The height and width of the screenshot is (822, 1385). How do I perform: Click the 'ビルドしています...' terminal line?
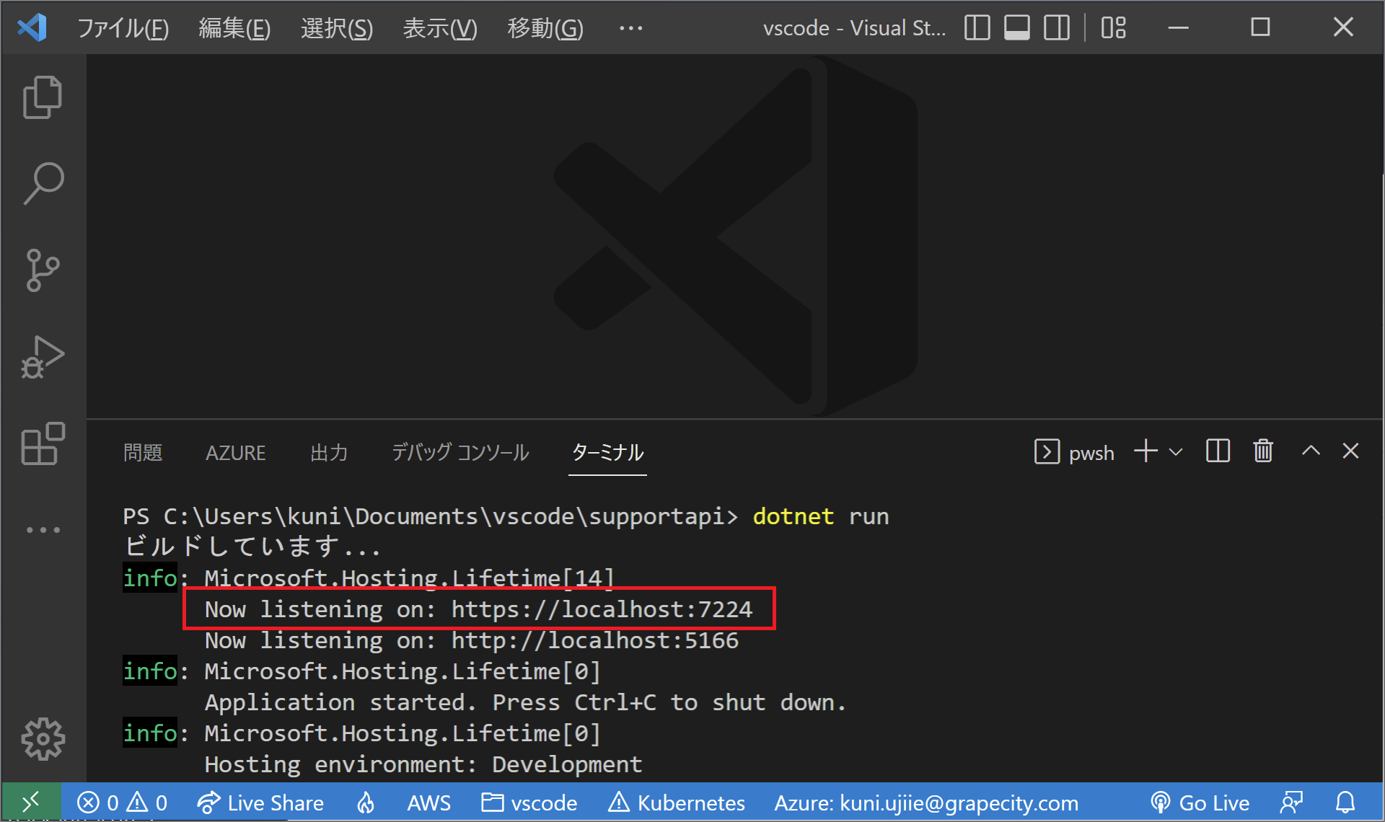click(252, 547)
